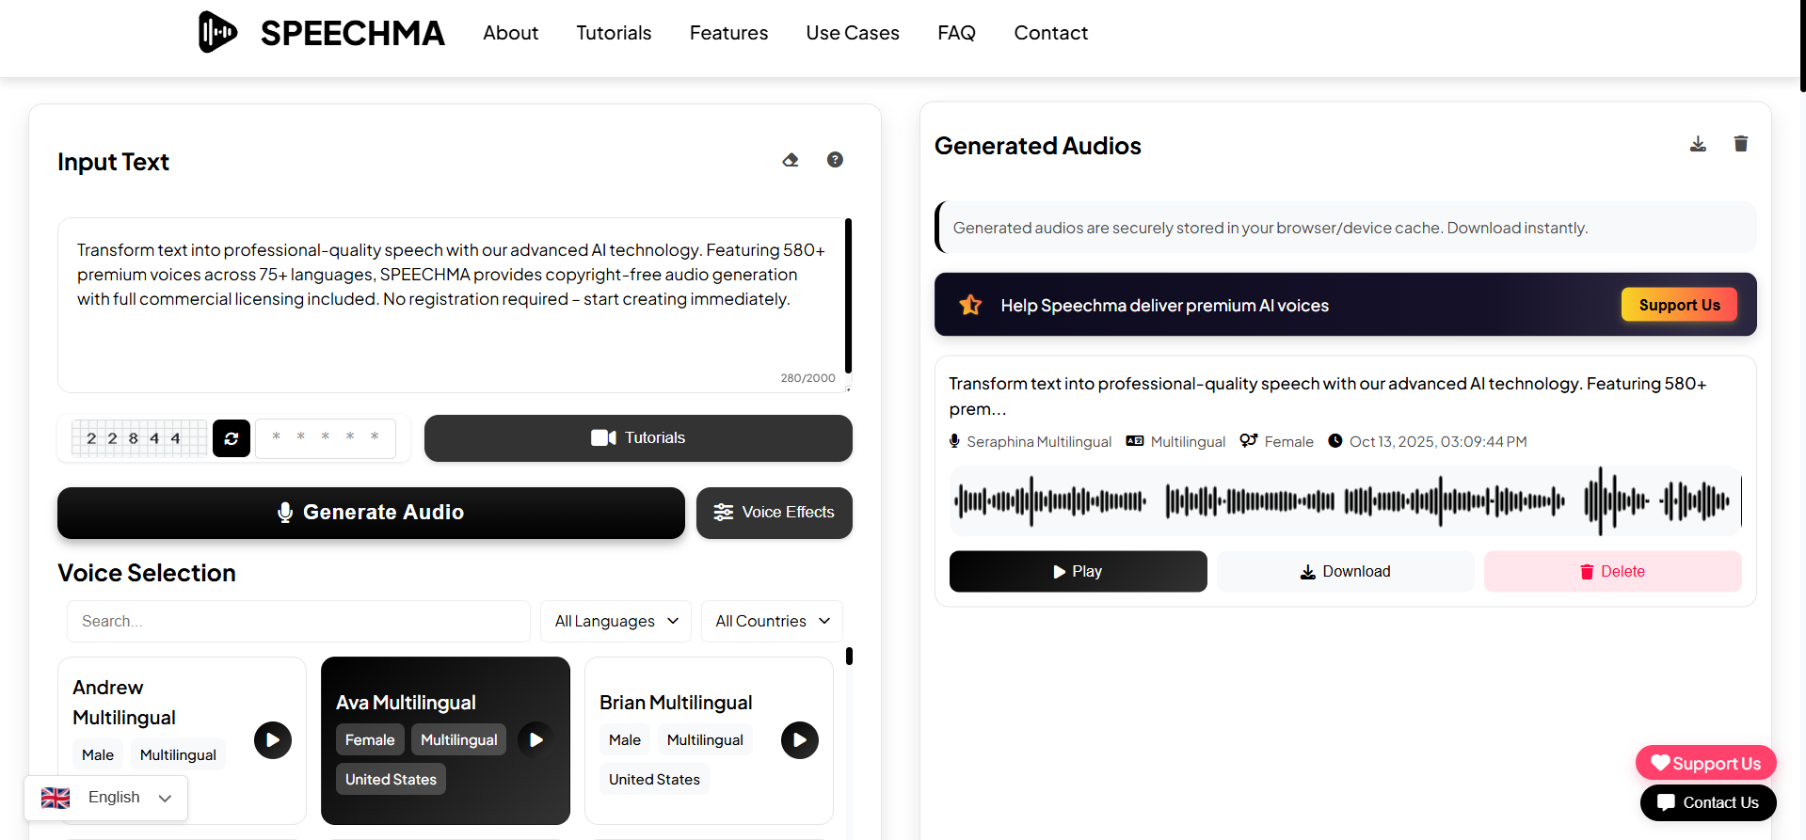Click the dark Tutorials video button

(638, 438)
